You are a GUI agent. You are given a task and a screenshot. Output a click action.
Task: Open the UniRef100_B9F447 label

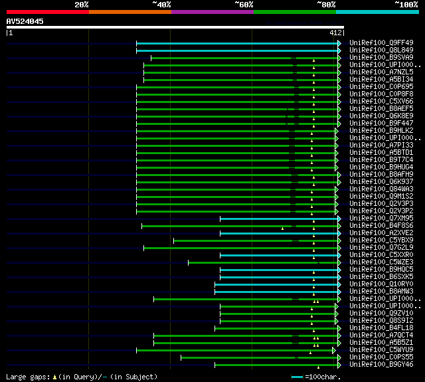[381, 124]
